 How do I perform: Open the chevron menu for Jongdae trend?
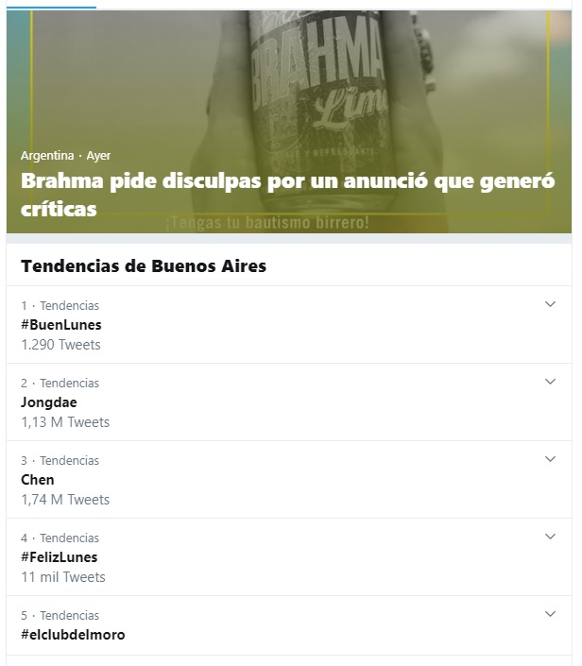[x=551, y=382]
